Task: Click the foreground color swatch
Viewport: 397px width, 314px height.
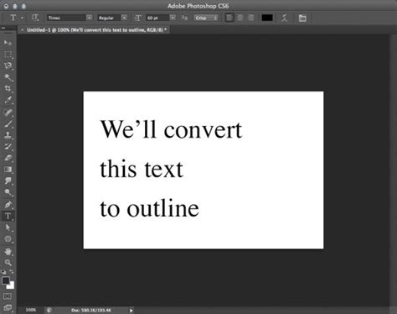Action: [x=6, y=280]
